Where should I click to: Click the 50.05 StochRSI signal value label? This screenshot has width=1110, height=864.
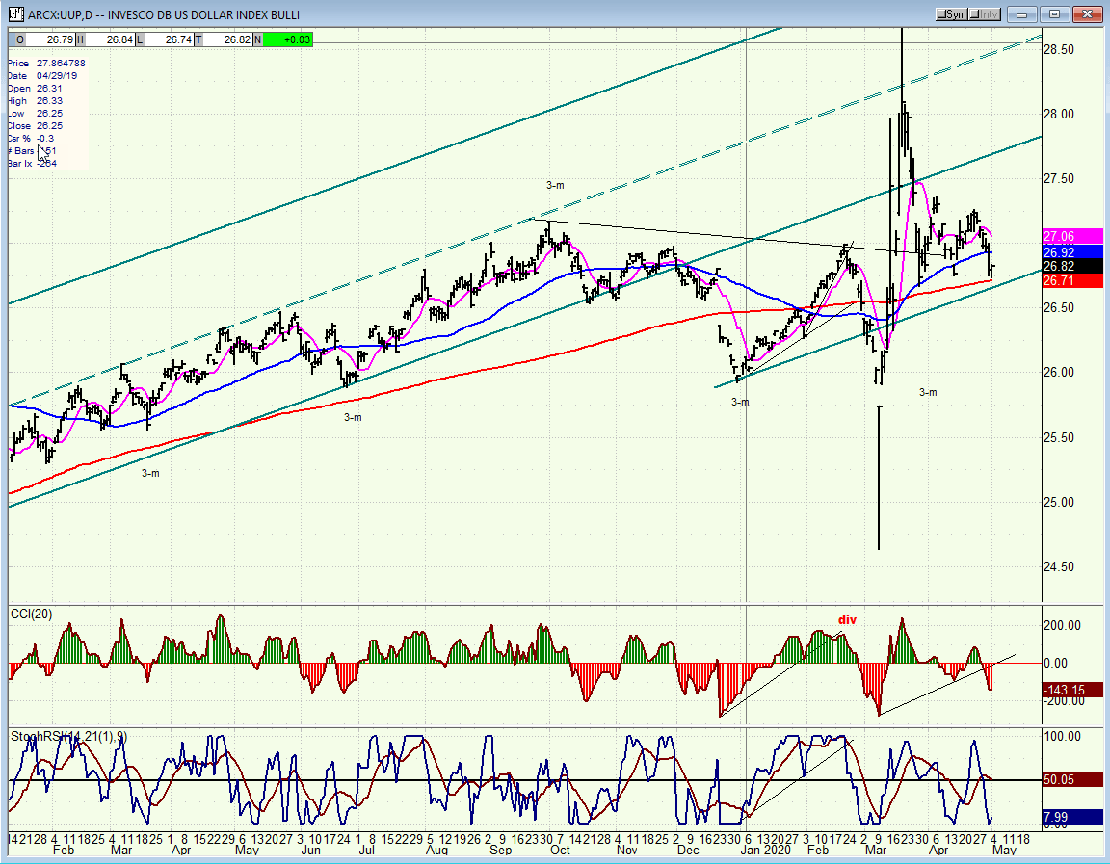[1072, 780]
